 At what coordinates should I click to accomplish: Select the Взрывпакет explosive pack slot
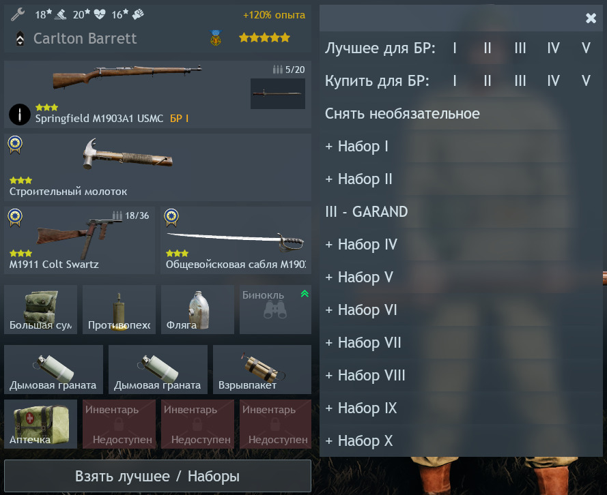click(x=262, y=370)
